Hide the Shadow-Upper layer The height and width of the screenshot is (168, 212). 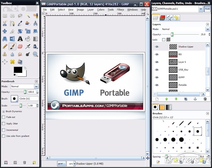coord(157,47)
